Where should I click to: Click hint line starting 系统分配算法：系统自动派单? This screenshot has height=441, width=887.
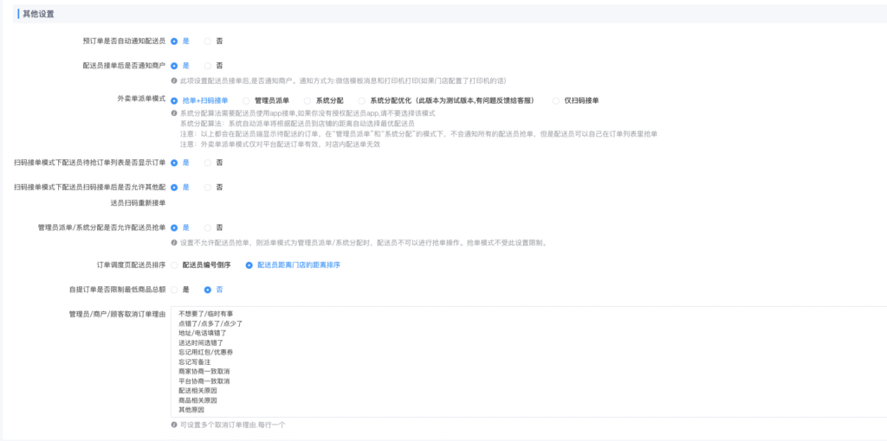click(x=298, y=124)
